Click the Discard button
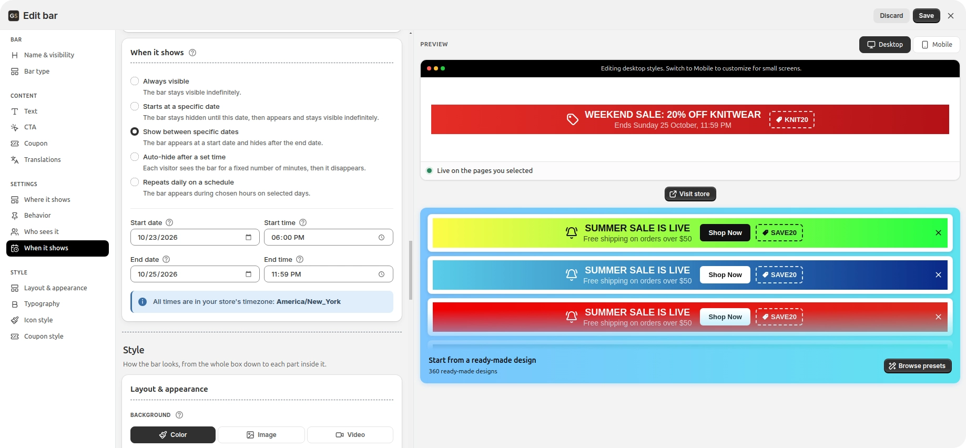 coord(891,16)
